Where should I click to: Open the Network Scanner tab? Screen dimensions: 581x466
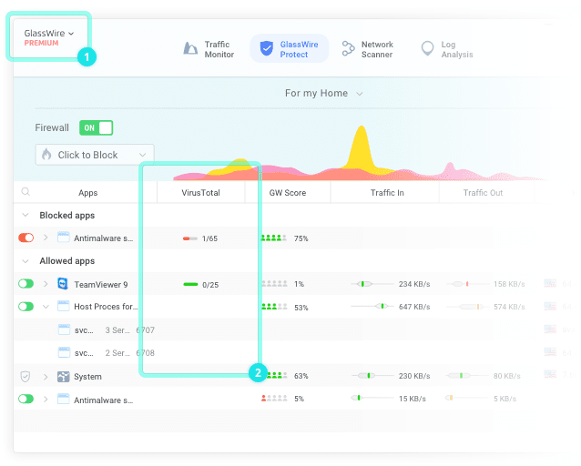367,49
